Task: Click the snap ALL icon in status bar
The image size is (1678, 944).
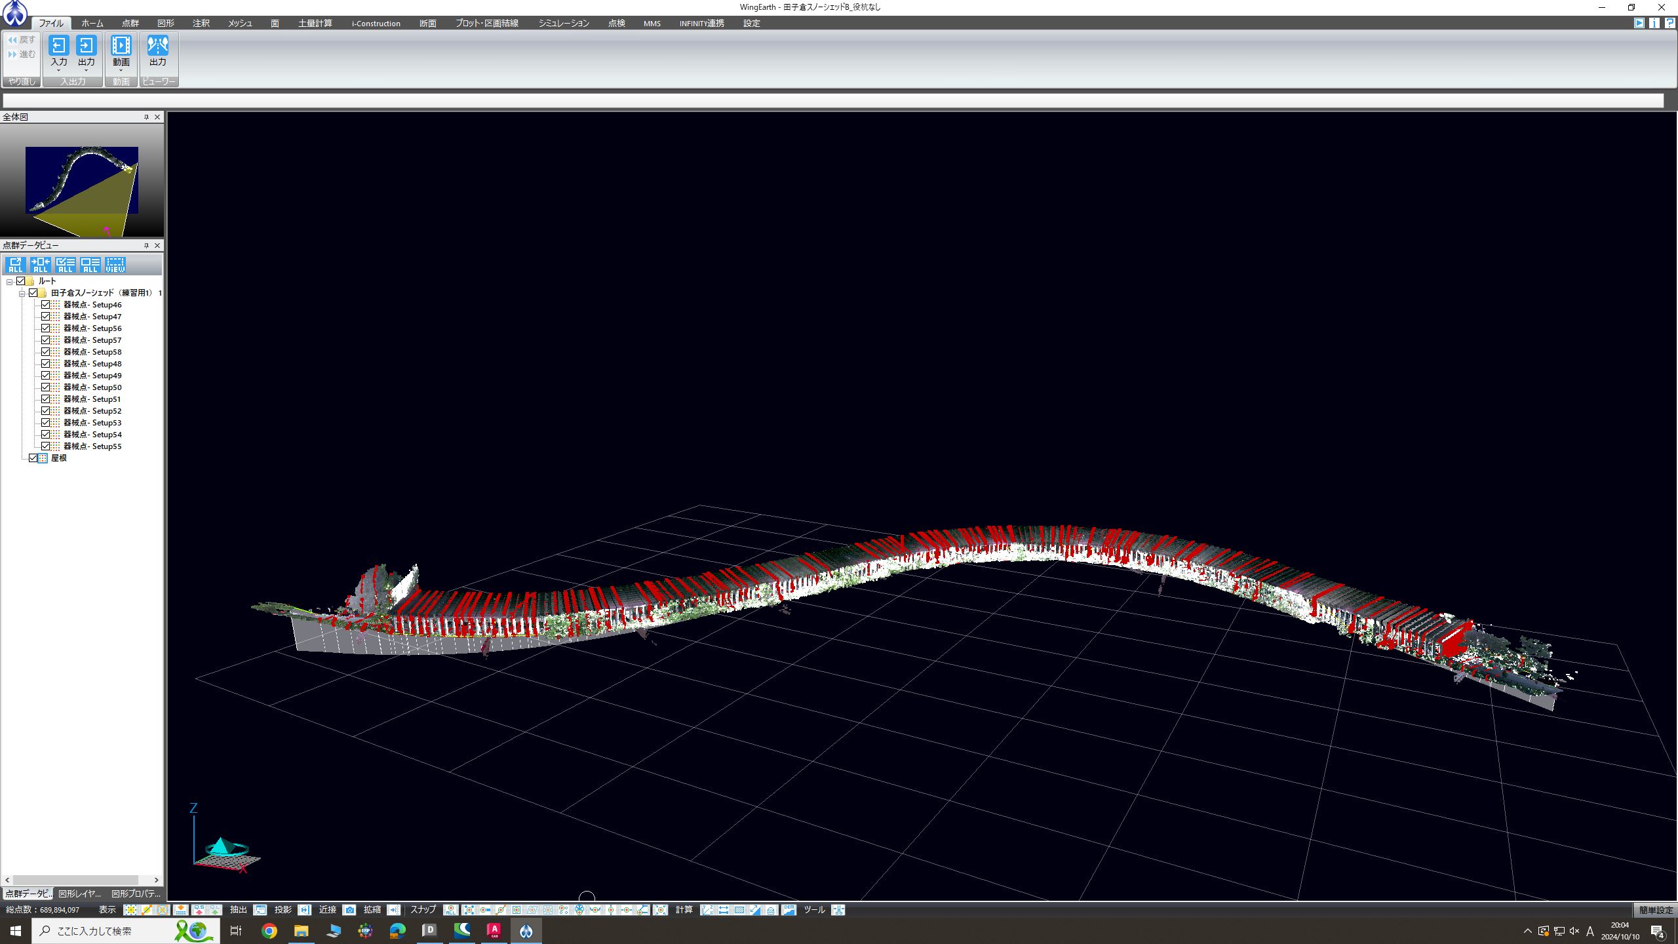Action: [450, 910]
